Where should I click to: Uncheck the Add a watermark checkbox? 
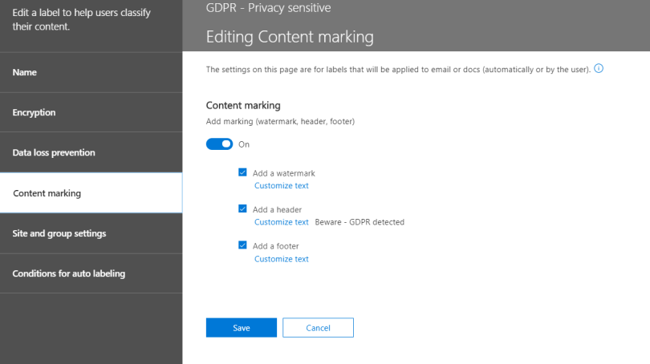[x=242, y=172]
